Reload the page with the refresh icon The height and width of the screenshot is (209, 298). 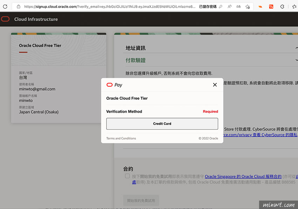tap(5, 7)
